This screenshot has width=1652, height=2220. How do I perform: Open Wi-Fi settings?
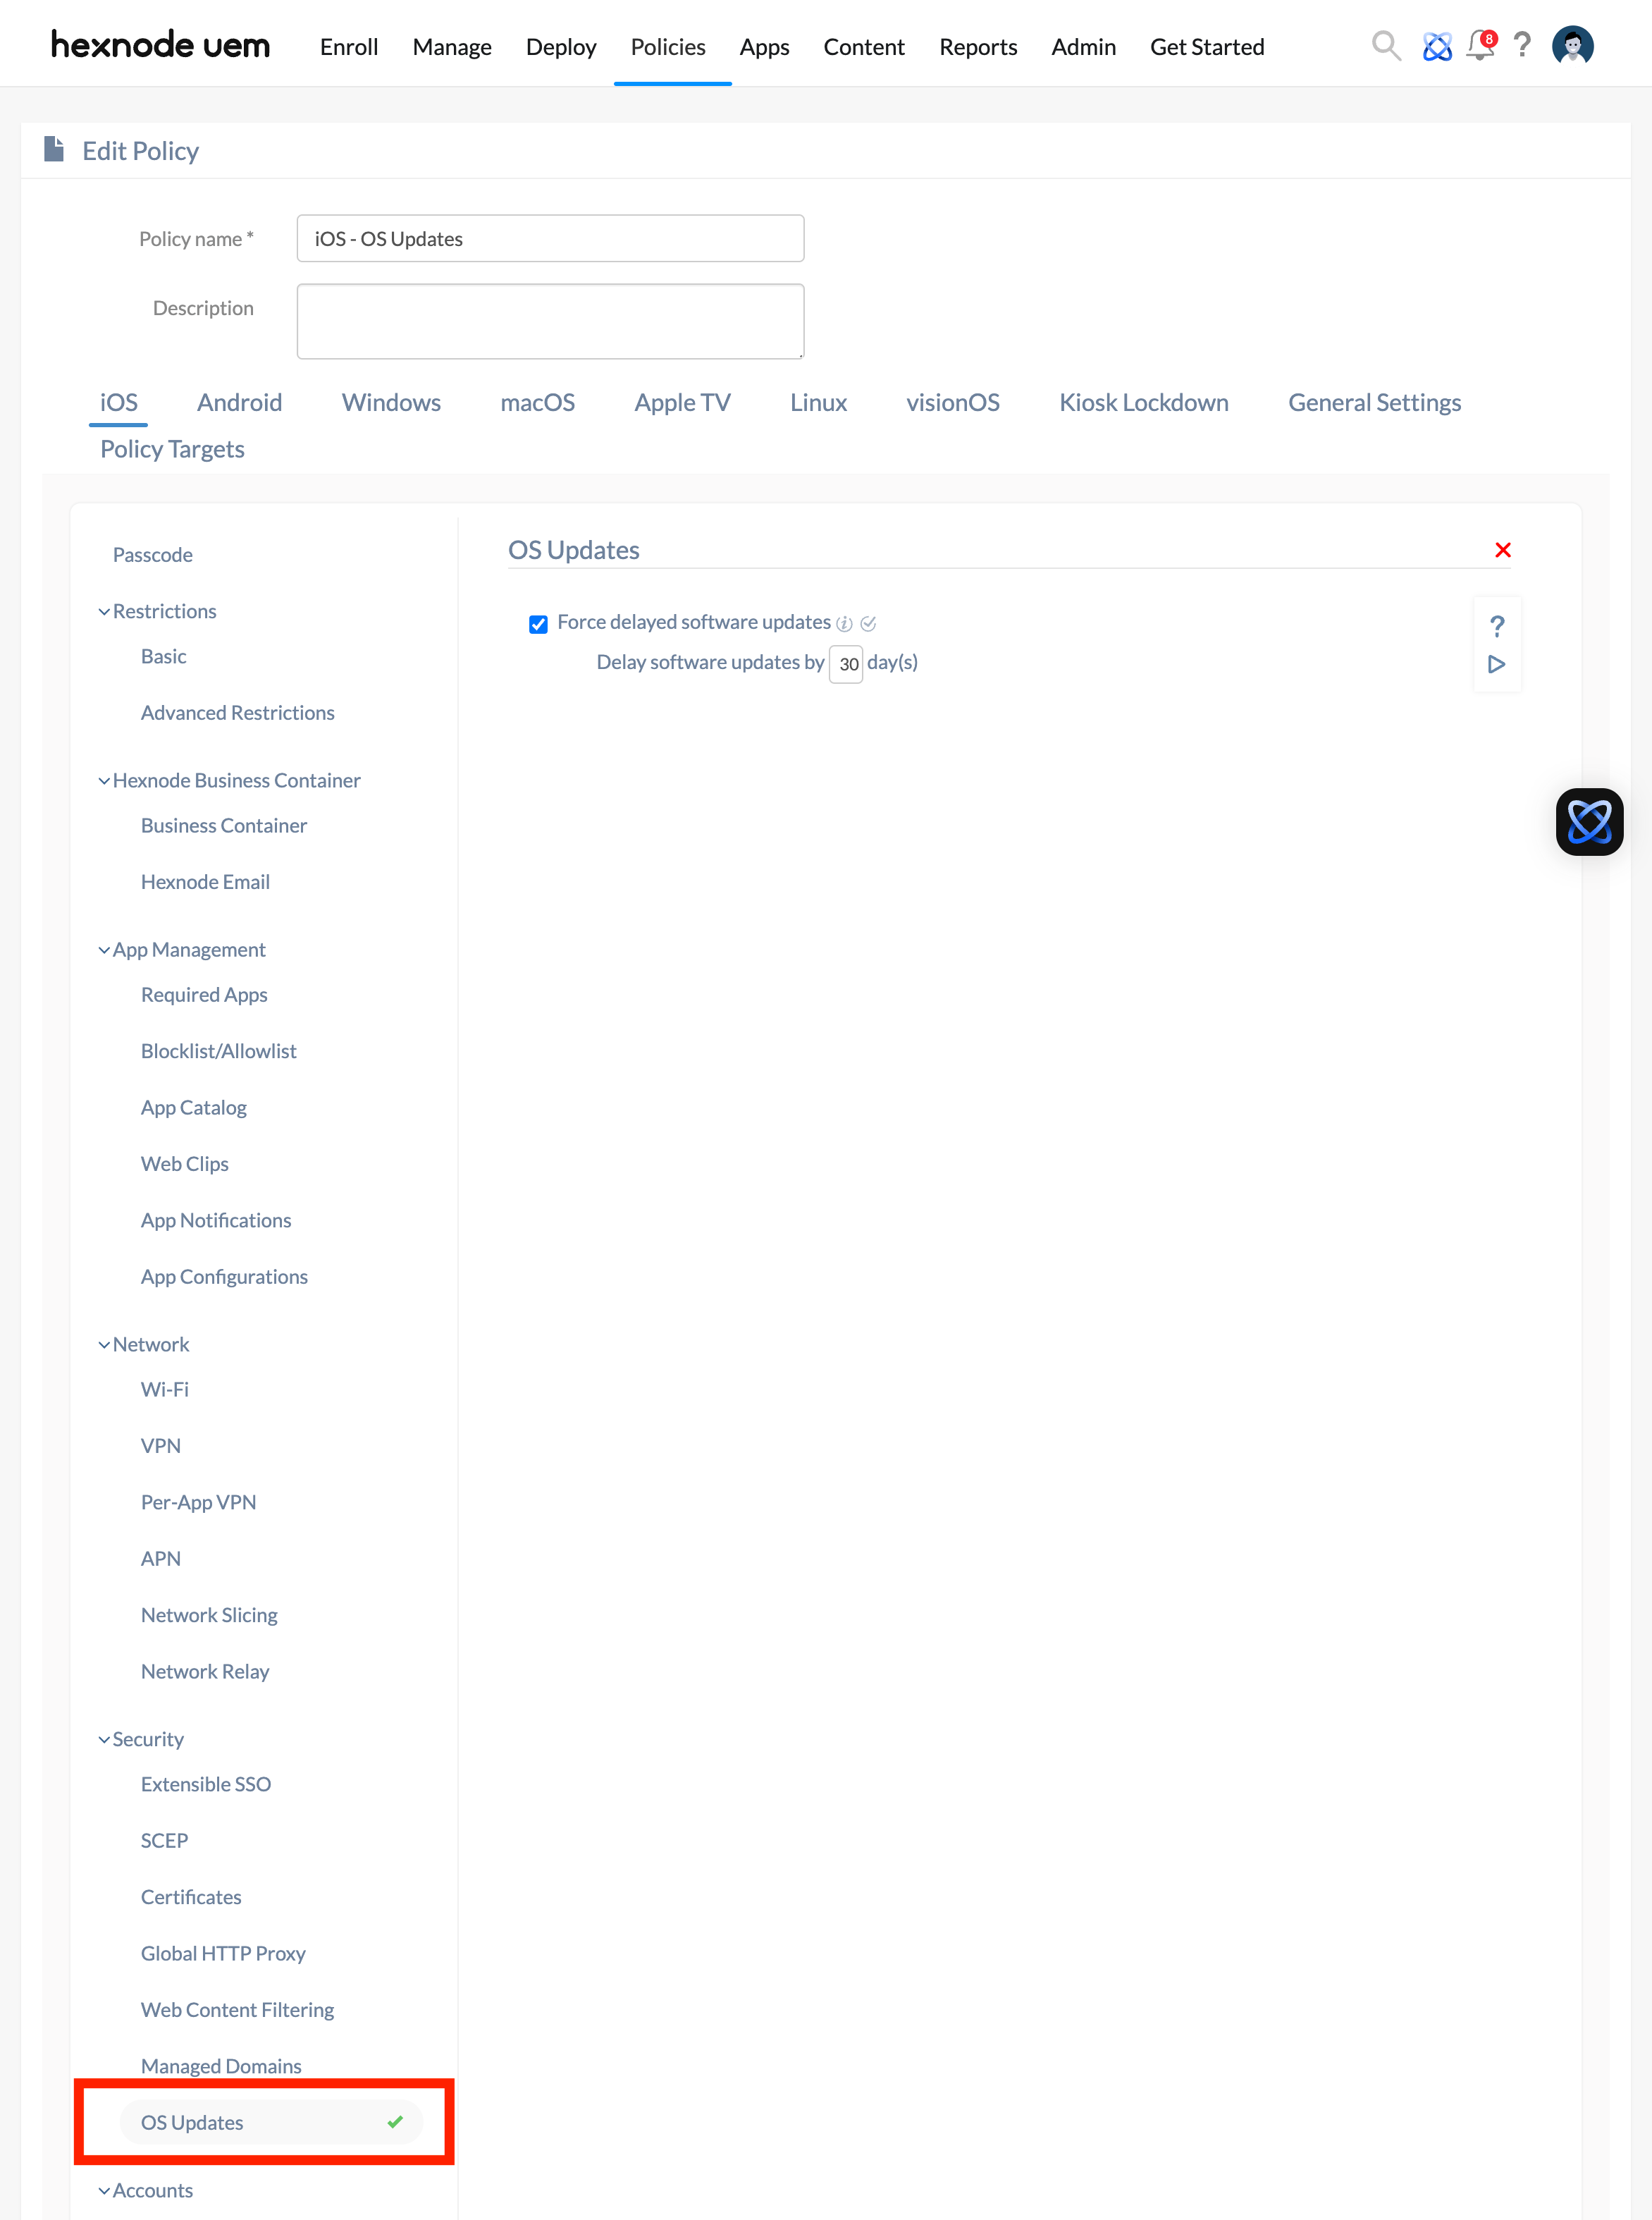[164, 1390]
